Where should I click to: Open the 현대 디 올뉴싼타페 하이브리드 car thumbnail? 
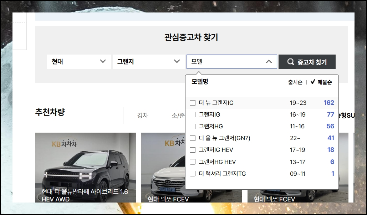pos(86,167)
